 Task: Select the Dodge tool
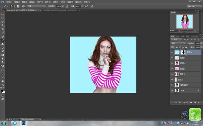click(3, 62)
